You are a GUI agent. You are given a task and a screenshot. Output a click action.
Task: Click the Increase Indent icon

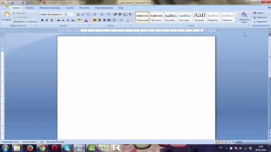click(x=120, y=14)
